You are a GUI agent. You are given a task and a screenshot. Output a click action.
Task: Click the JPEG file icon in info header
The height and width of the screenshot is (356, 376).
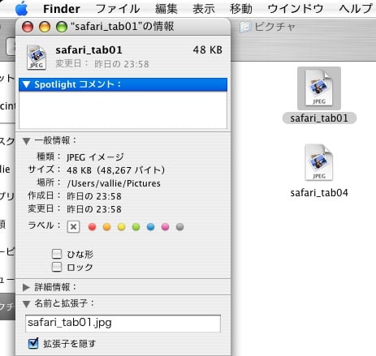(37, 58)
